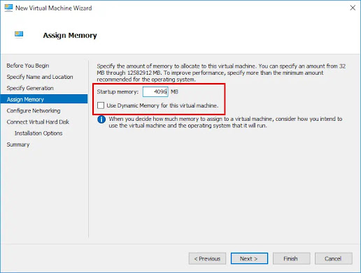Click the blue information icon

pyautogui.click(x=101, y=119)
